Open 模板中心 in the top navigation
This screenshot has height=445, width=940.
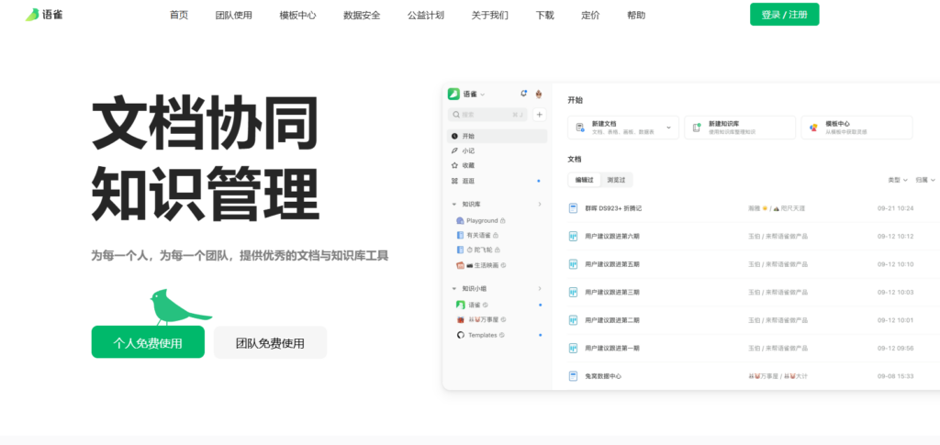297,15
